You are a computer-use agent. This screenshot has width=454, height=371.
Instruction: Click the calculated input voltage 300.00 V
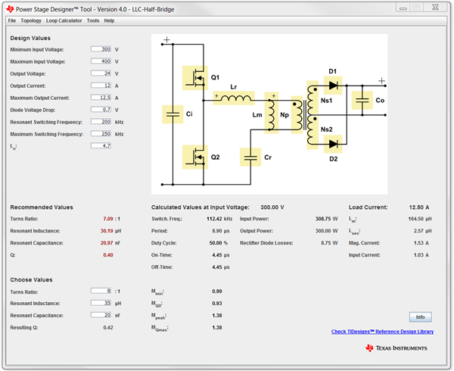pos(272,207)
